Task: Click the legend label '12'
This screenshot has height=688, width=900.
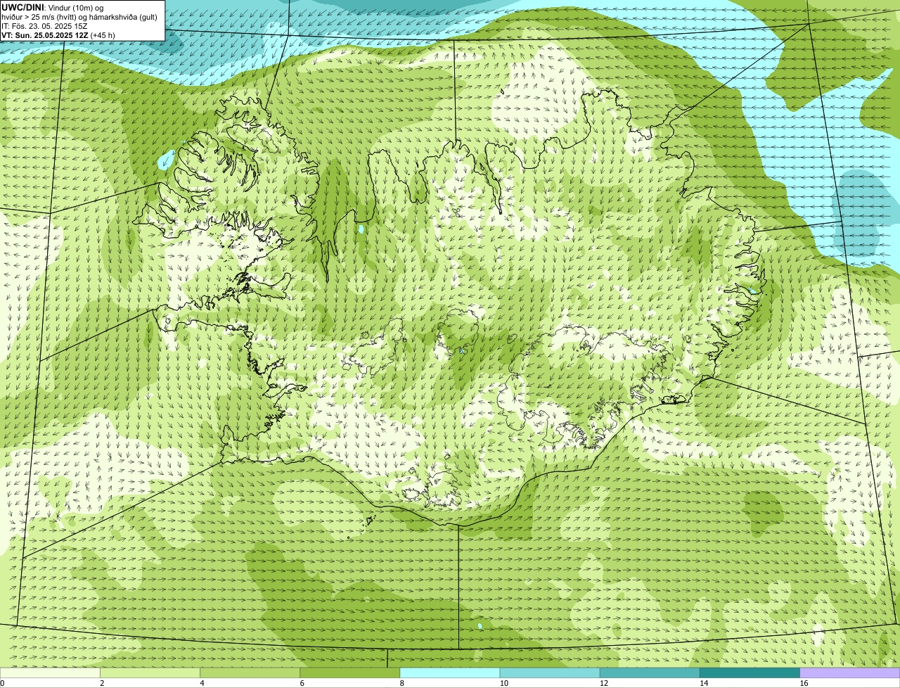Action: click(x=604, y=683)
